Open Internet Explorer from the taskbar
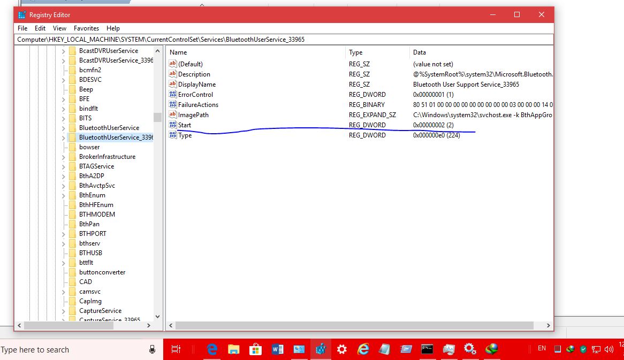The image size is (624, 360). (x=363, y=349)
